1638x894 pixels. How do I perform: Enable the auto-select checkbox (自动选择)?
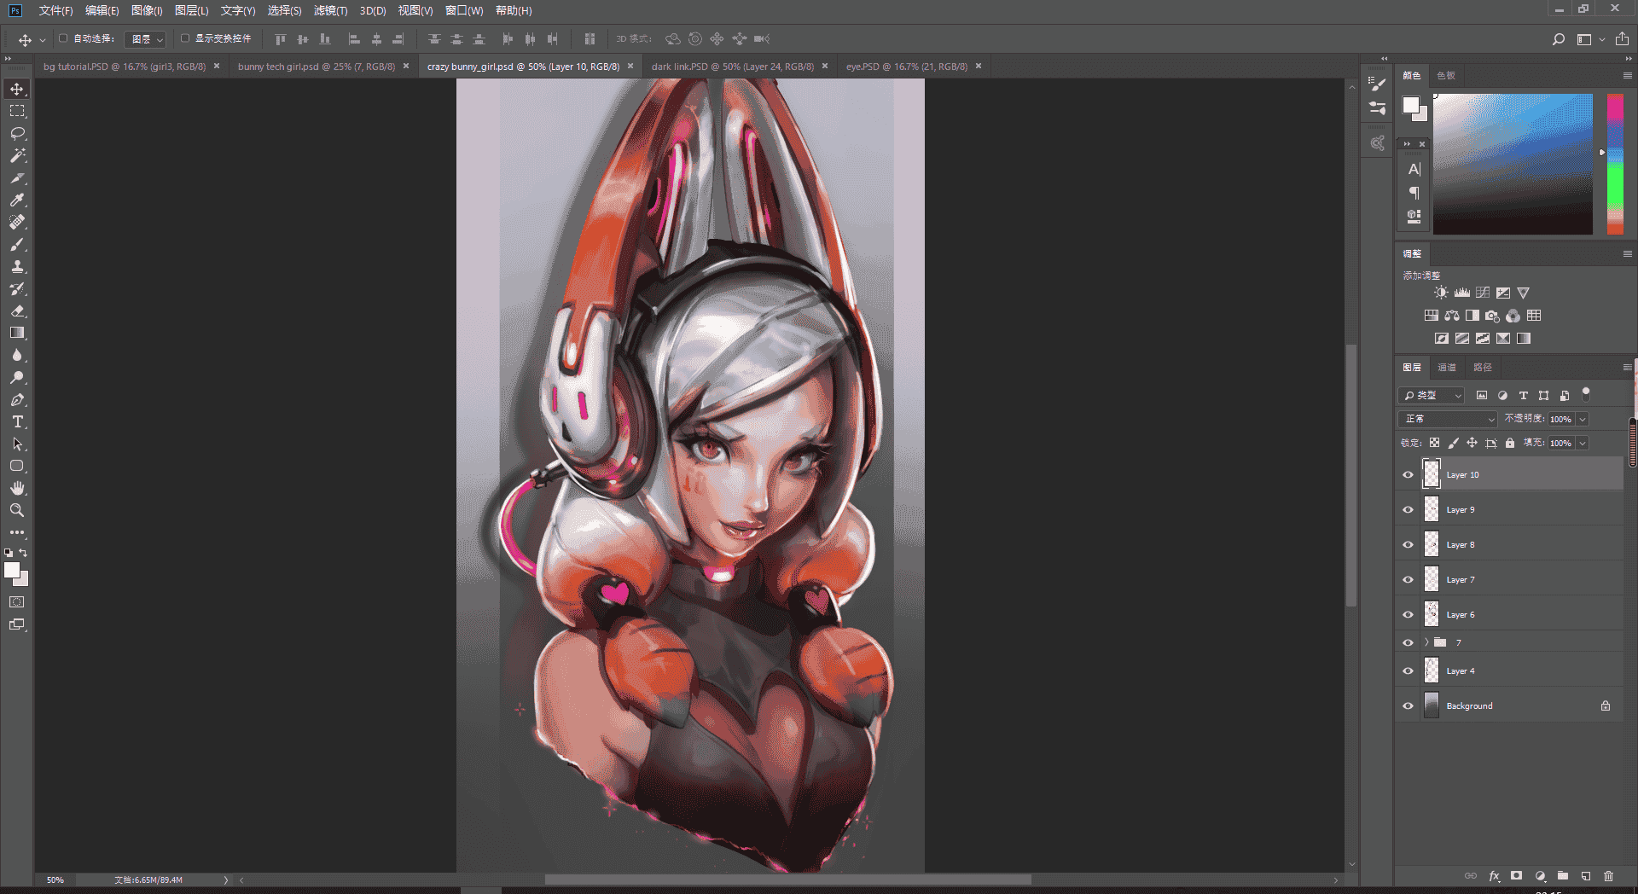click(x=63, y=38)
